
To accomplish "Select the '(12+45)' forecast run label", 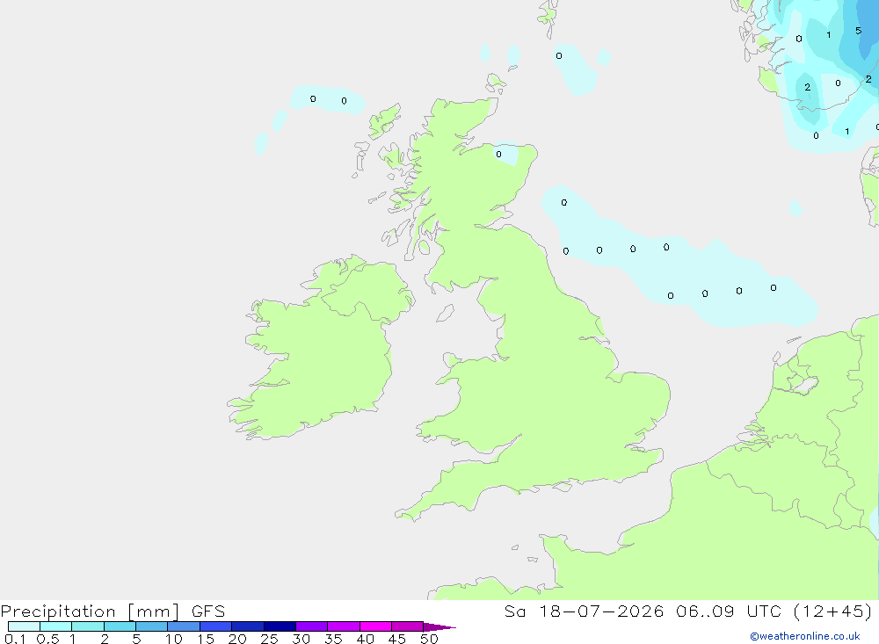I will pyautogui.click(x=833, y=611).
